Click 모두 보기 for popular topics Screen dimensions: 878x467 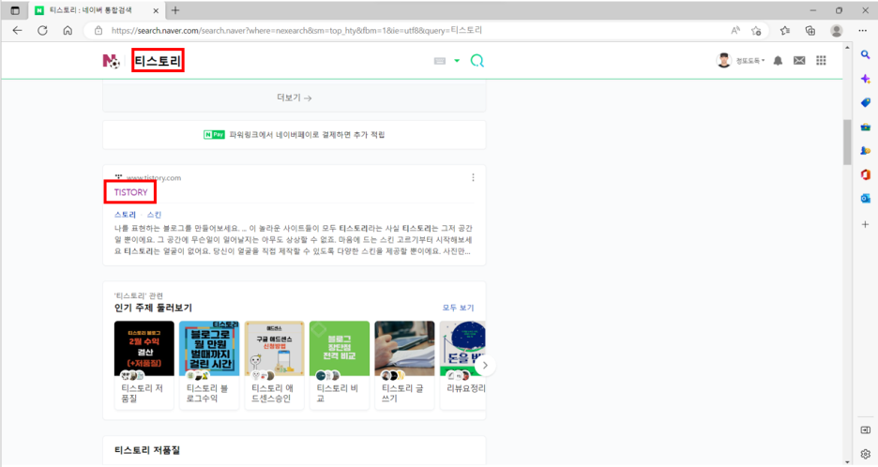tap(458, 308)
